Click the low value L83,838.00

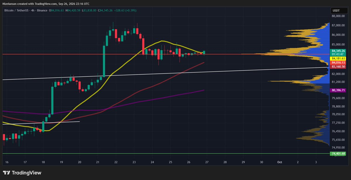click(x=89, y=11)
